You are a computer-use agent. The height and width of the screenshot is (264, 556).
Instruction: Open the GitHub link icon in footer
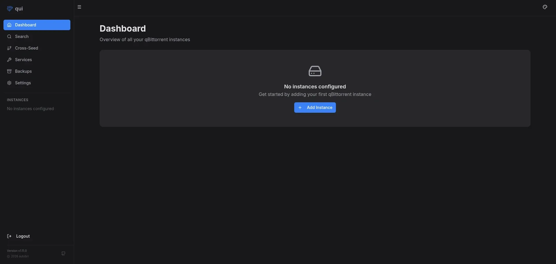[63, 254]
